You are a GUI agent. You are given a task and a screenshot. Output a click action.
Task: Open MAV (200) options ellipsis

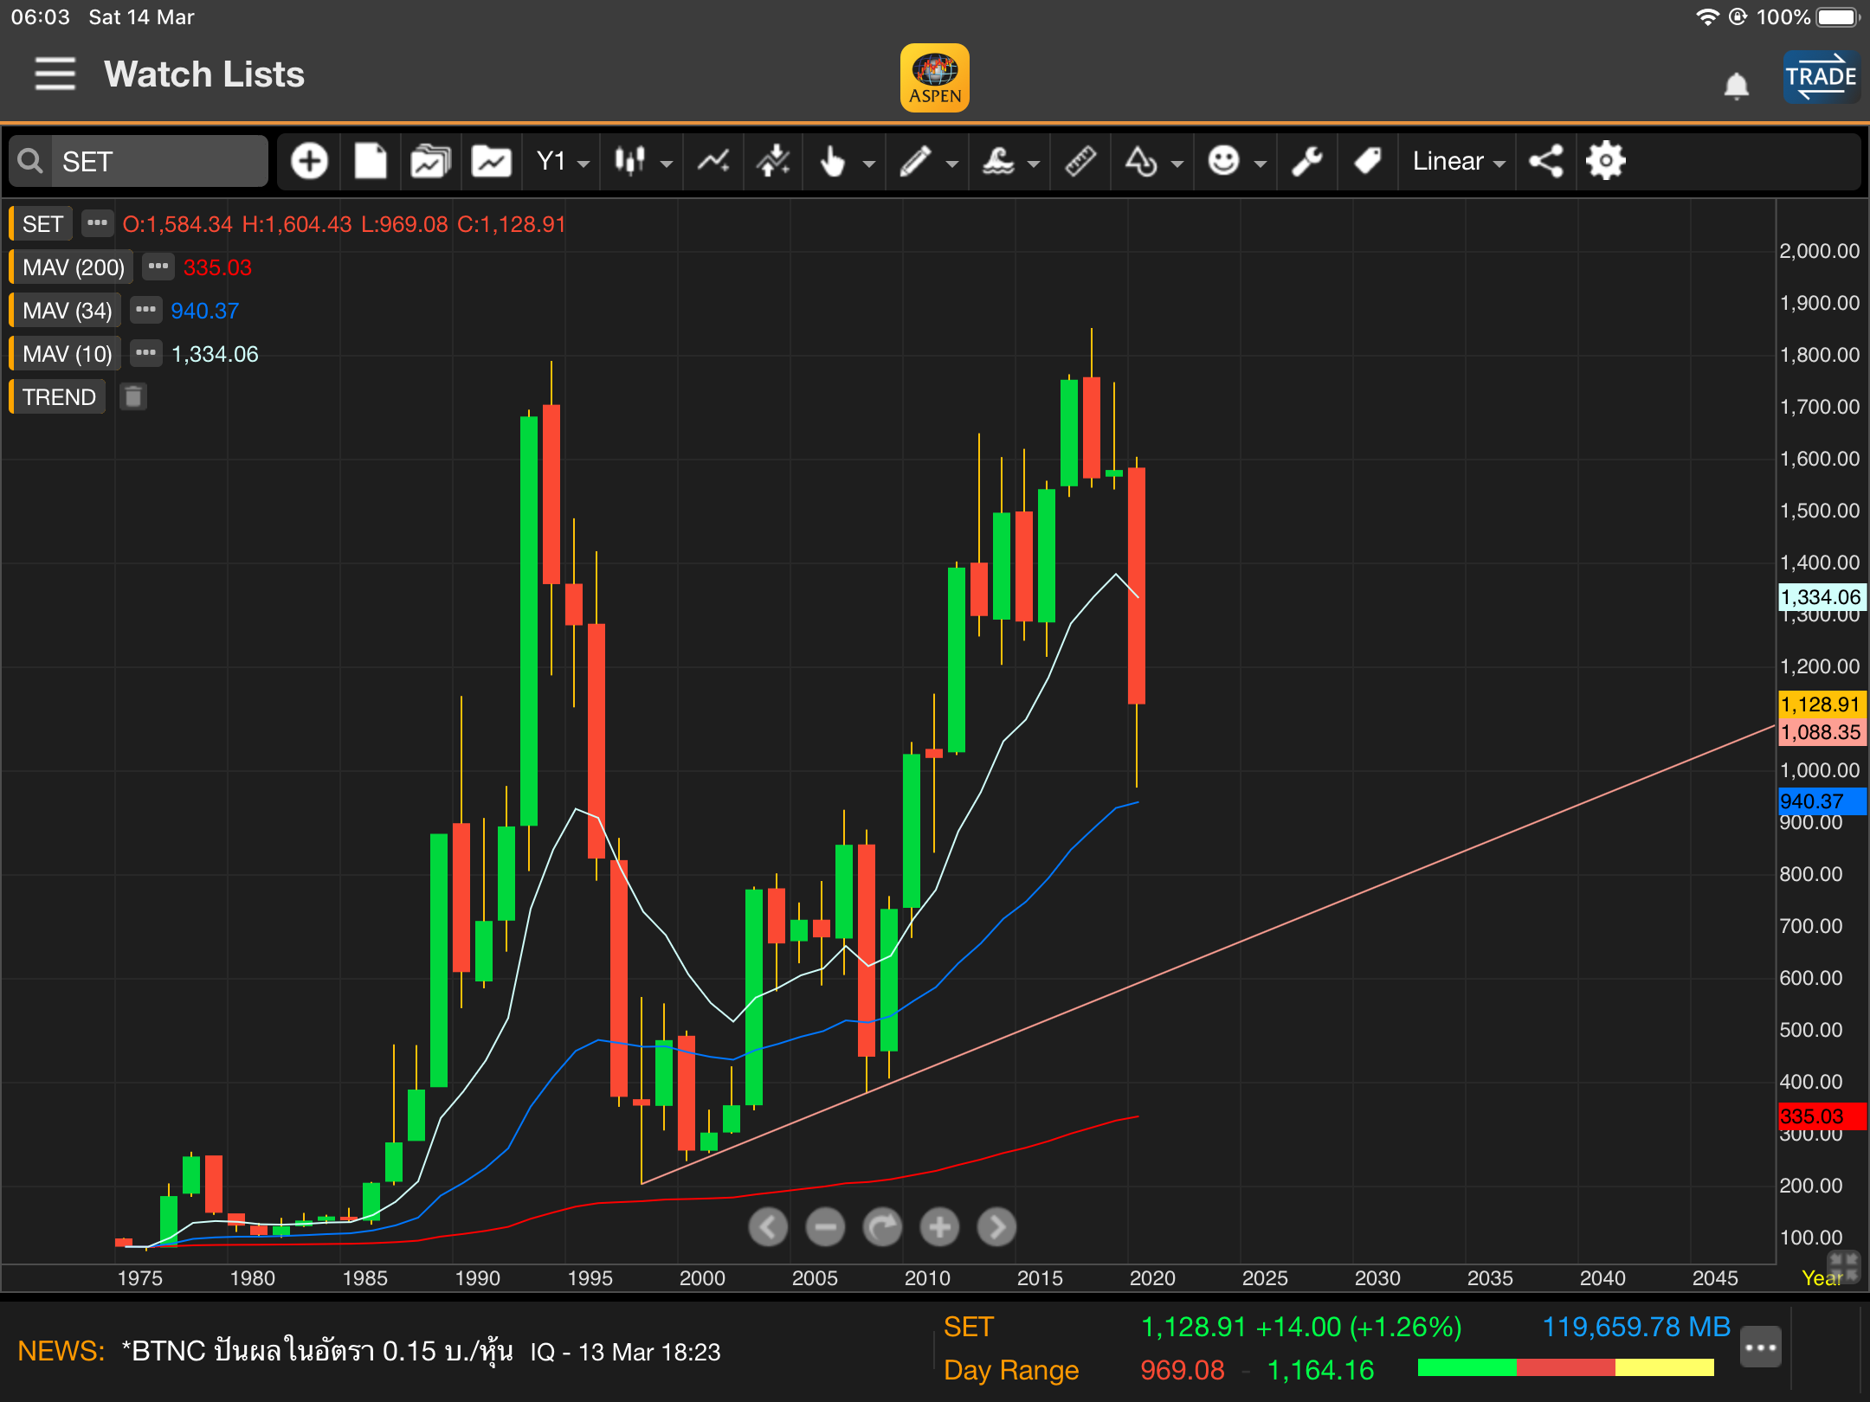158,267
